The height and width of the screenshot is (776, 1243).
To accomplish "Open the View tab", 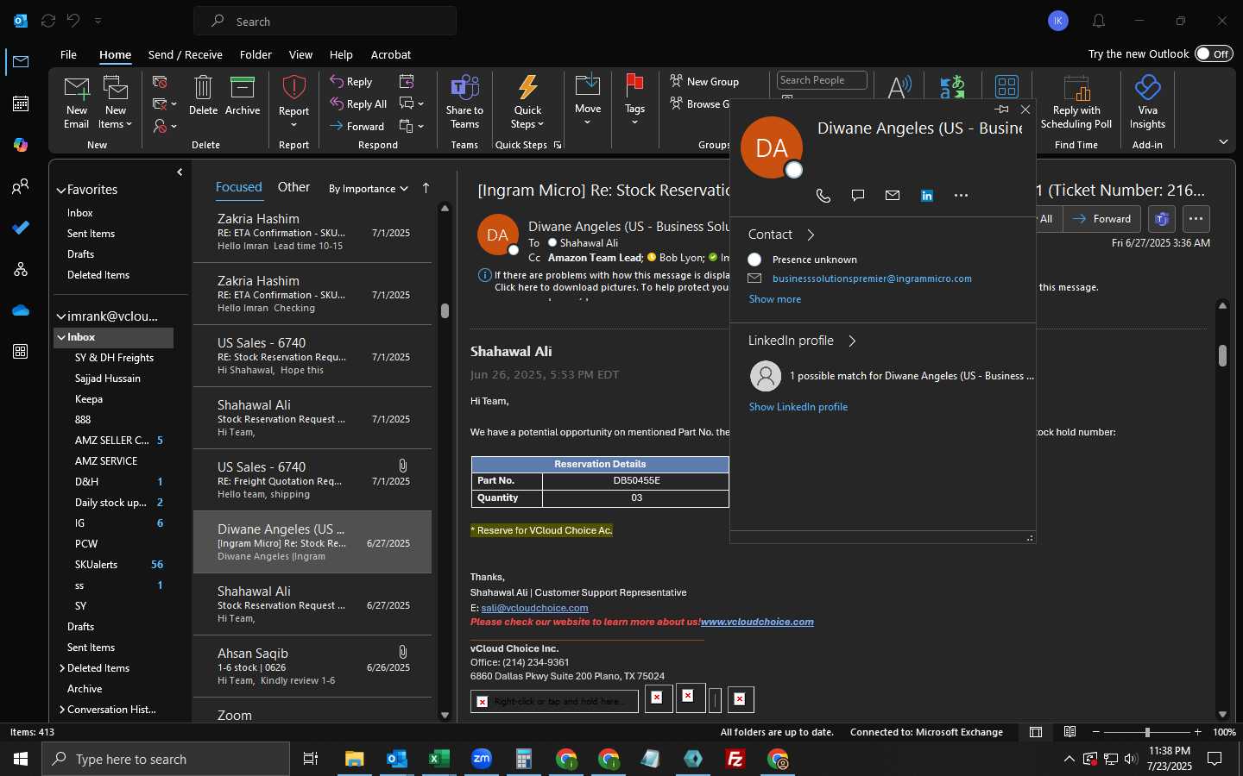I will [300, 54].
